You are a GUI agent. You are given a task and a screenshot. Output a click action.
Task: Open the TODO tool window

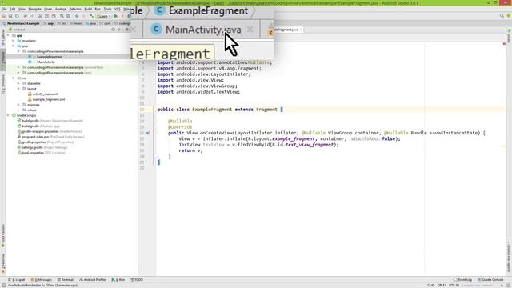[x=137, y=280]
